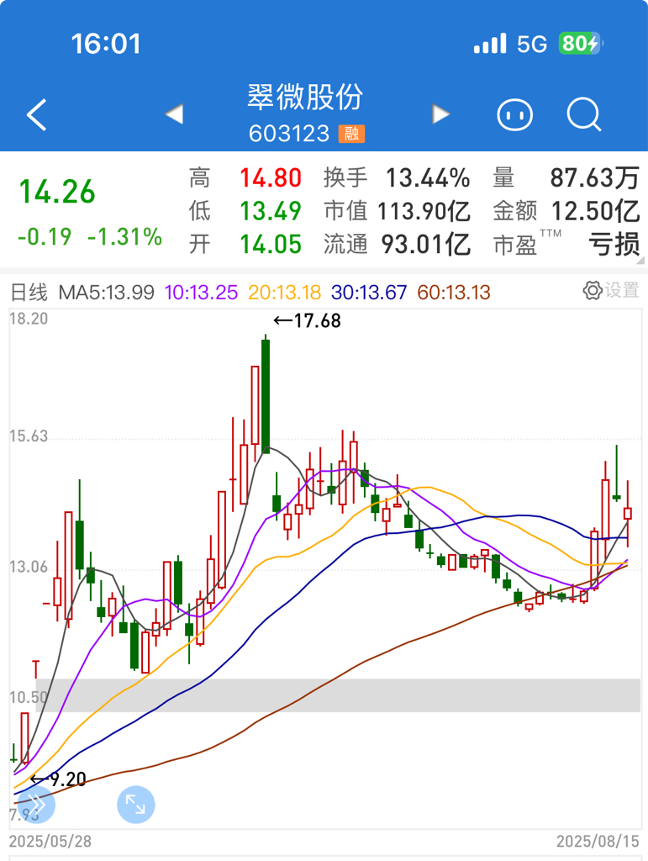Go to next stock with right triangle
Viewport: 648px width, 861px height.
point(440,114)
